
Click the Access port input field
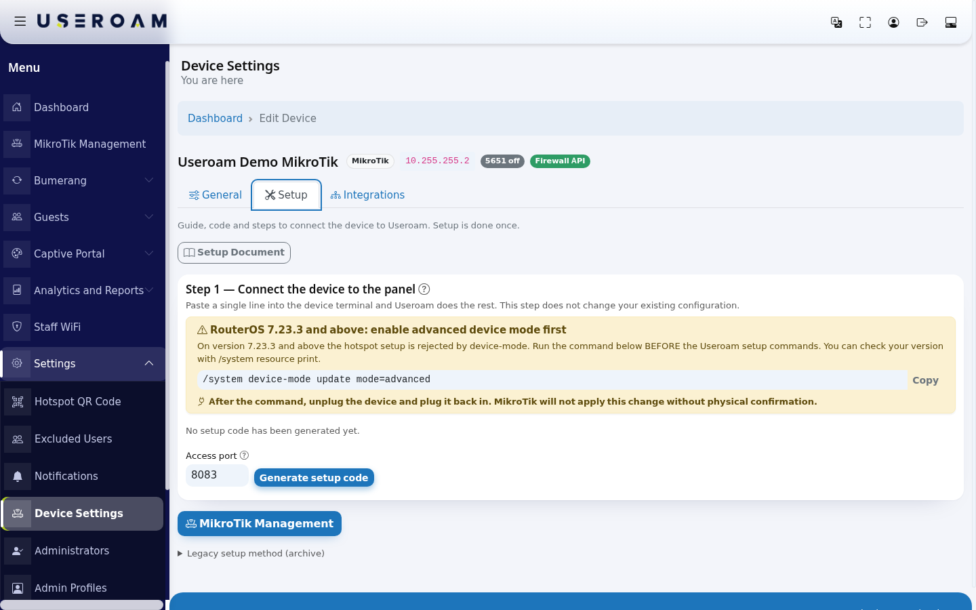(217, 475)
